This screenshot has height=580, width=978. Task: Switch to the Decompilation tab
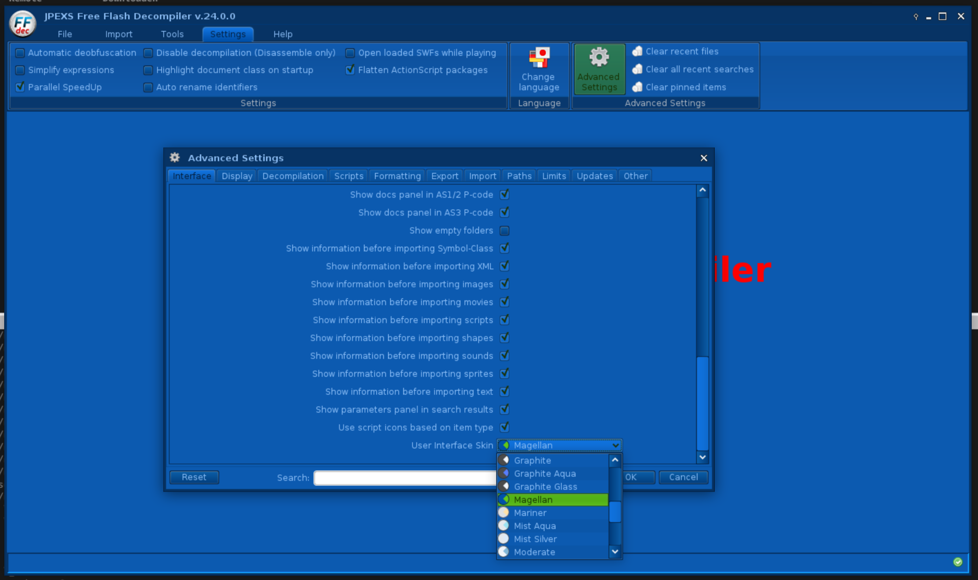(293, 176)
